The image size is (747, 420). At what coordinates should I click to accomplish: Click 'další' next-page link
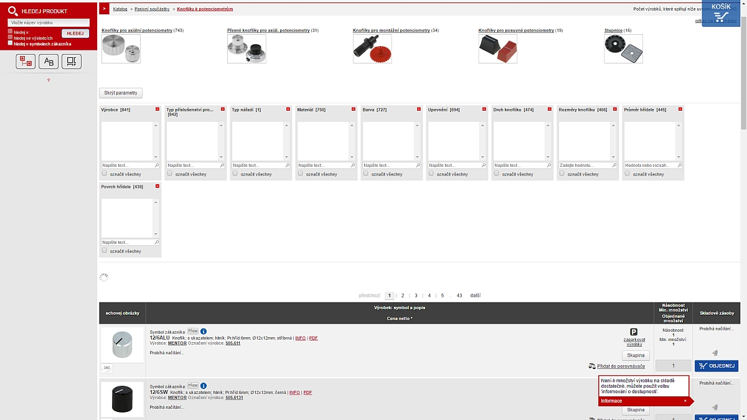coord(476,296)
